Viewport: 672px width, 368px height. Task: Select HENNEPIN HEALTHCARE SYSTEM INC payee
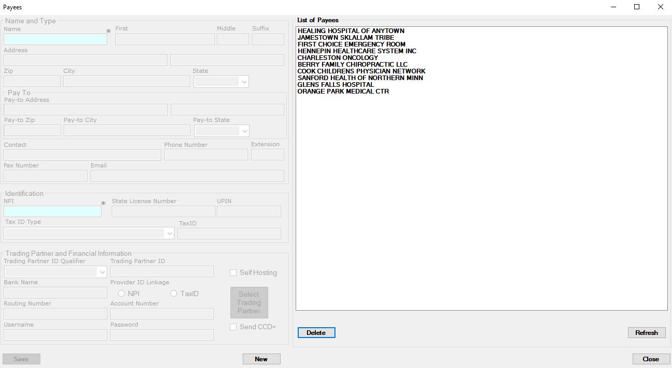click(357, 51)
